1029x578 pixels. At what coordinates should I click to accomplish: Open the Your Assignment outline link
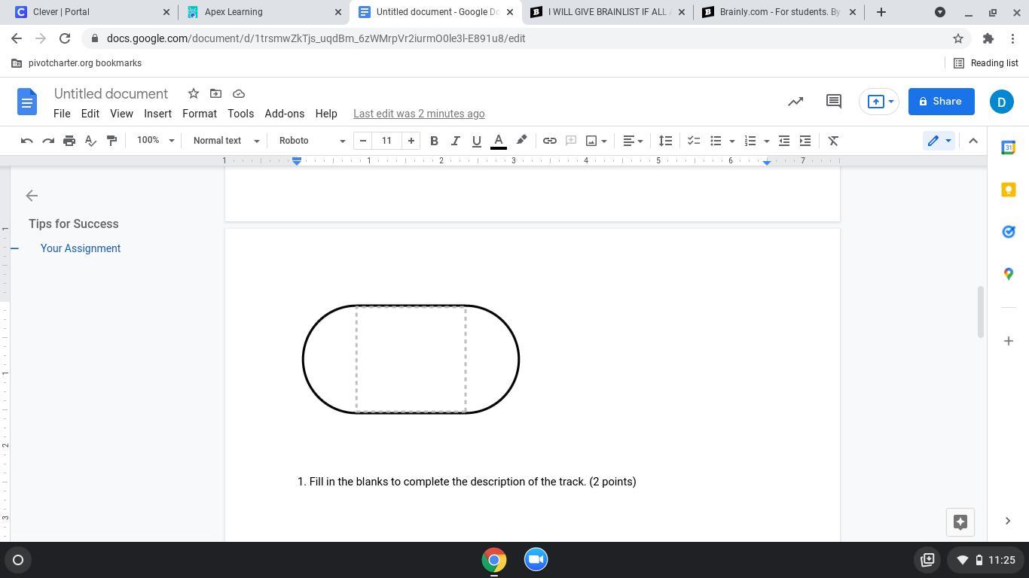coord(81,248)
